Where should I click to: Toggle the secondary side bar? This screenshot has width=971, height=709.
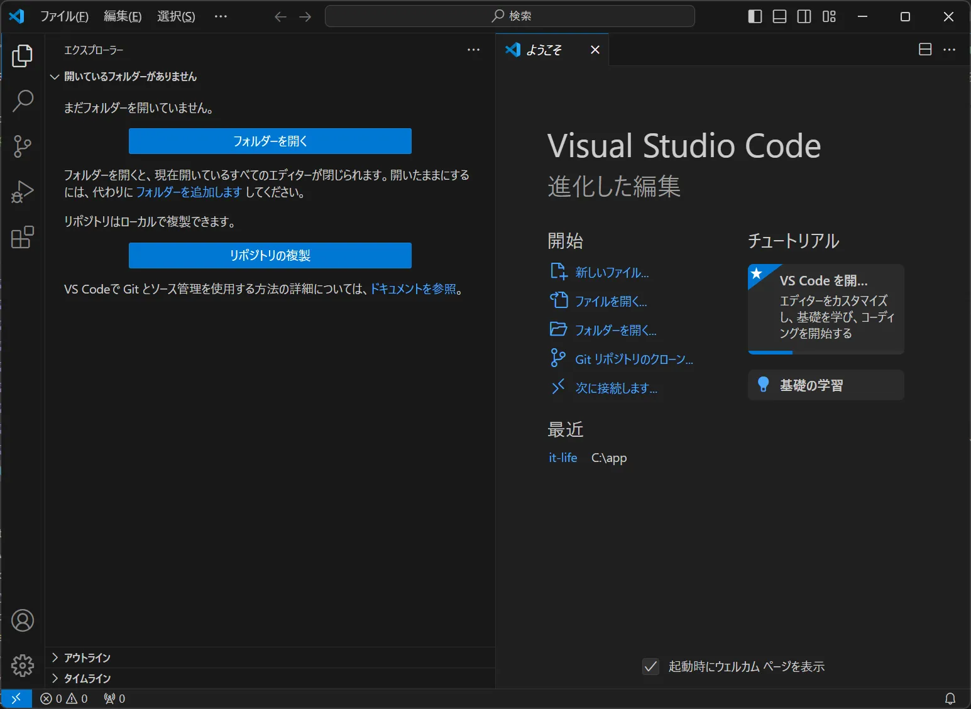point(804,16)
